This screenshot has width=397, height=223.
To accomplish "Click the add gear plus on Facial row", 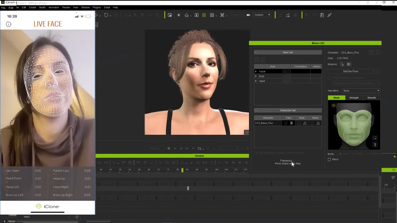I will pyautogui.click(x=284, y=71).
